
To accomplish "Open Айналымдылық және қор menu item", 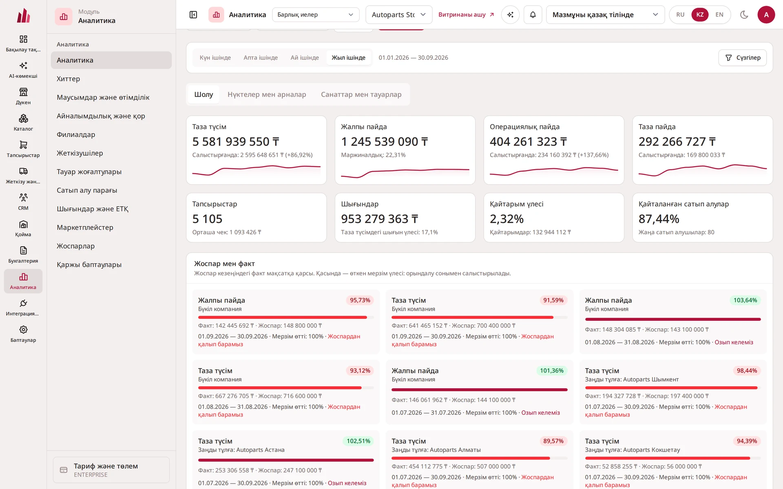I will coord(111,116).
